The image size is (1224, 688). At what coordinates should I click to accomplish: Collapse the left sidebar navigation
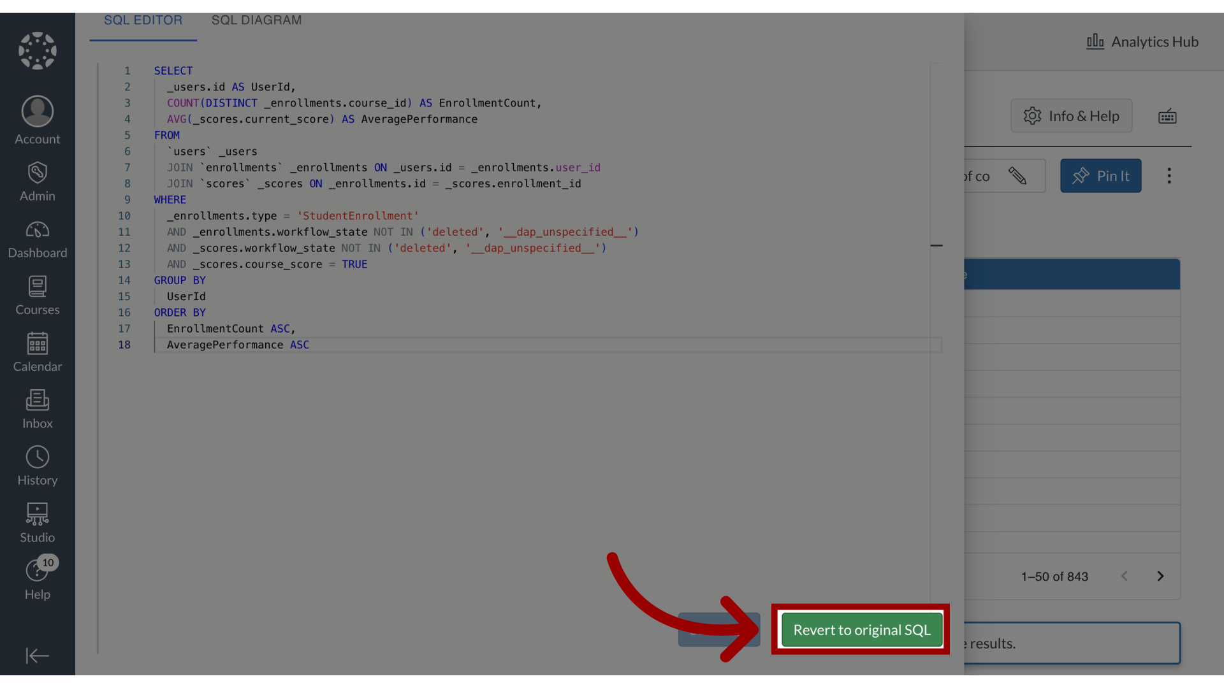tap(37, 656)
